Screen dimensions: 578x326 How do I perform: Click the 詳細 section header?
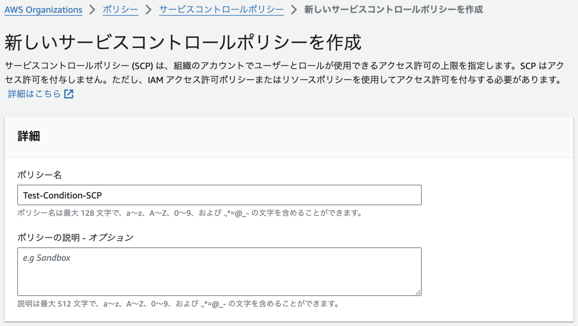tap(29, 136)
